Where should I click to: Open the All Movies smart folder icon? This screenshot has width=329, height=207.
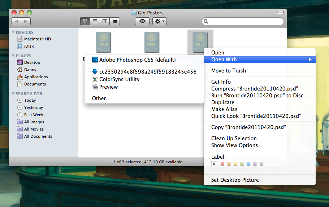point(20,129)
